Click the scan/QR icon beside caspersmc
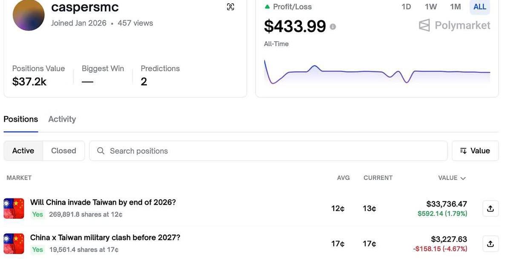 (230, 7)
